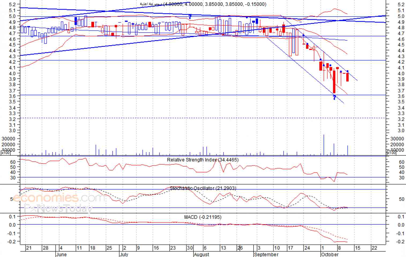Image resolution: width=406 pixels, height=257 pixels.
Task: Click the date label 22 on time axis
Action: click(374, 248)
